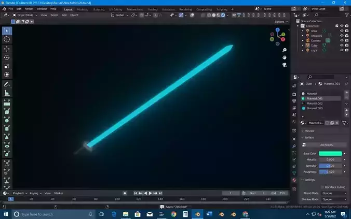Open the Render properties tab icon
351x219 pixels.
(x=294, y=94)
